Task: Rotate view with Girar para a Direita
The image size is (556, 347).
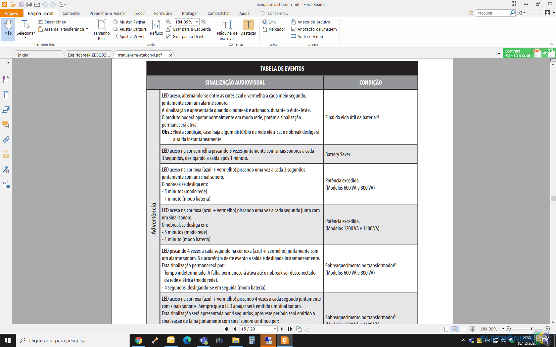Action: click(x=186, y=36)
